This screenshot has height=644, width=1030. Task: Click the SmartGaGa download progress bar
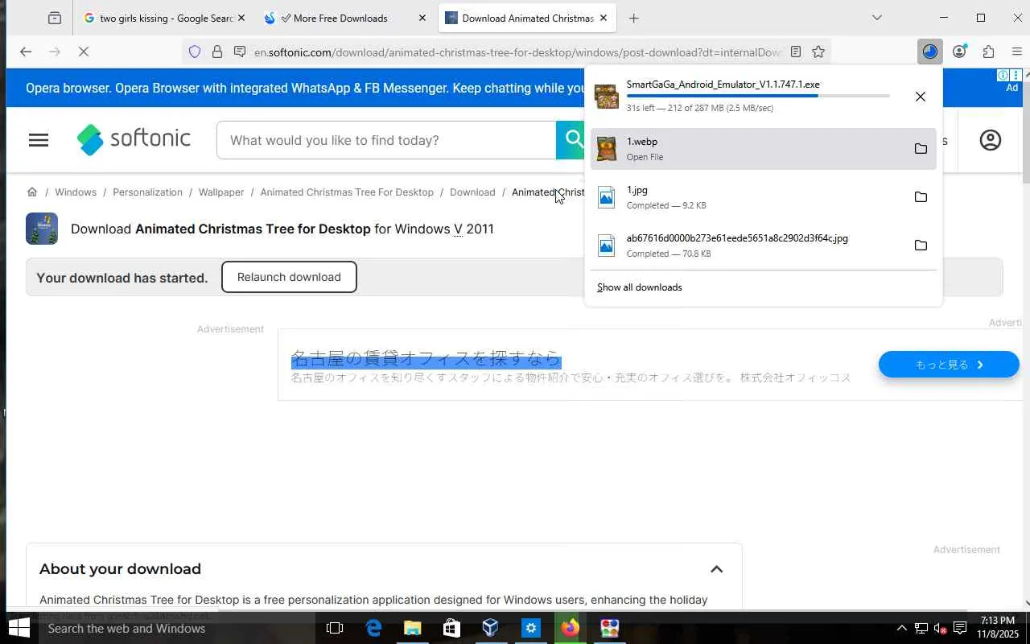click(758, 96)
